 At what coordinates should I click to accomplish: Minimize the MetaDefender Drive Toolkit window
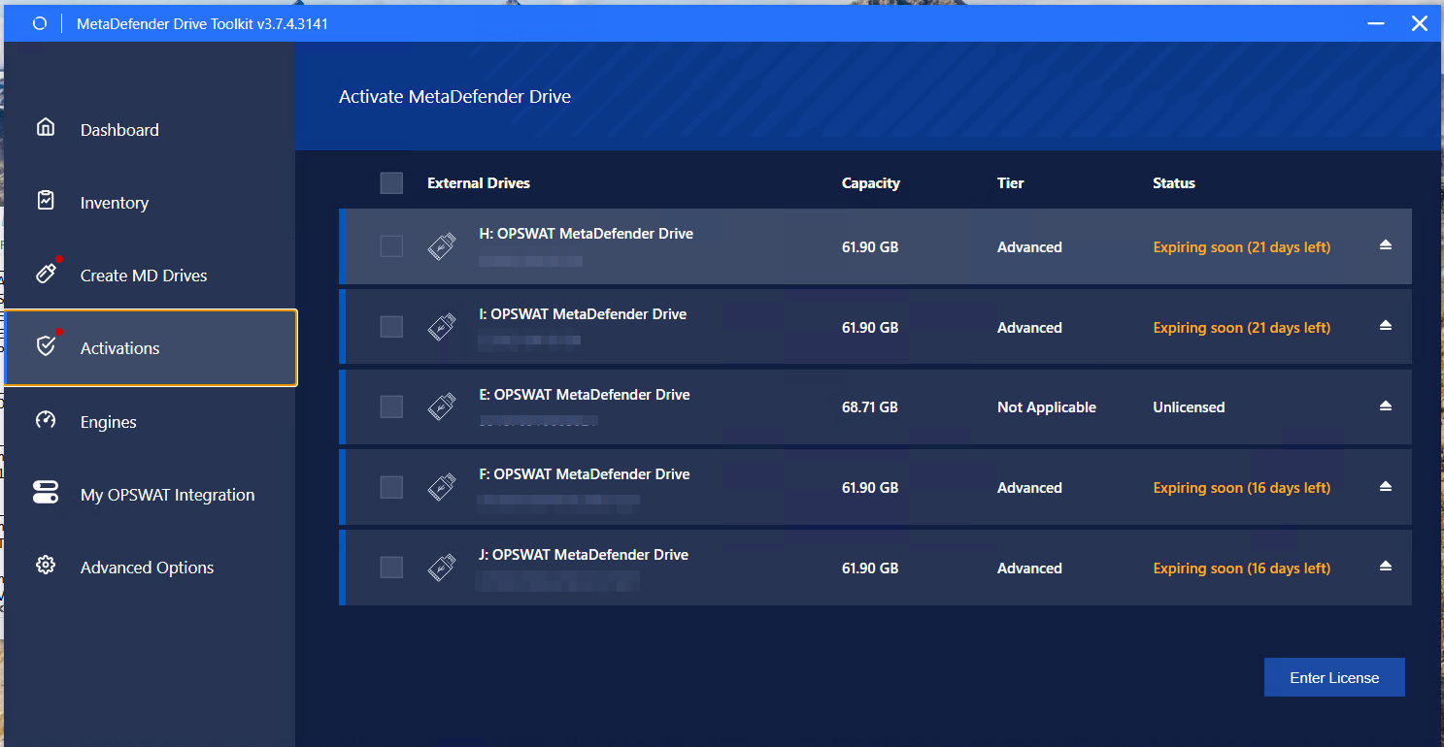[x=1376, y=23]
